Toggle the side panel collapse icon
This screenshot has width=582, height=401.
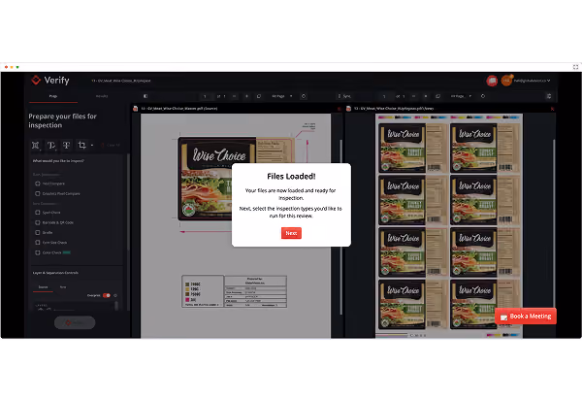pos(145,96)
